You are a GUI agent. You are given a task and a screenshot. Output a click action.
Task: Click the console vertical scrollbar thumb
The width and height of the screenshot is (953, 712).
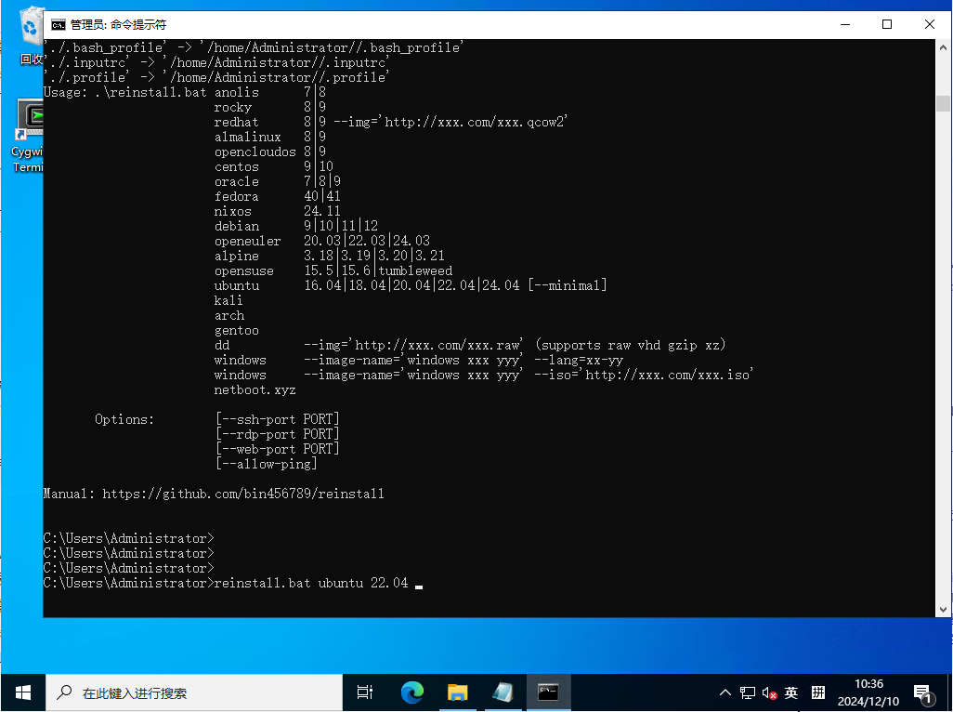coord(944,103)
